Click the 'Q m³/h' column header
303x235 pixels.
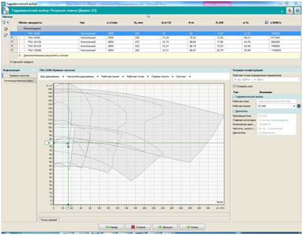click(166, 23)
